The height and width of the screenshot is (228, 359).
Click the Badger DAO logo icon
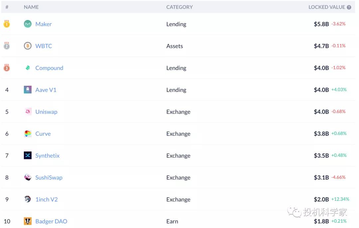coord(28,221)
